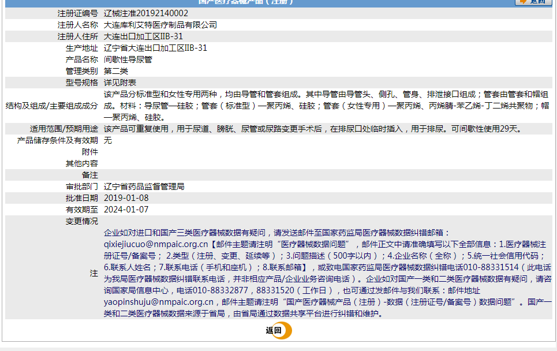Select the approval date 2019-01-08
This screenshot has width=557, height=351.
(x=126, y=198)
